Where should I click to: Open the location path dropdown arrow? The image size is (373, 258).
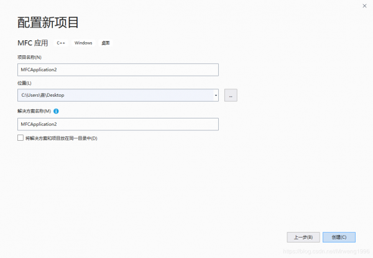click(x=216, y=95)
